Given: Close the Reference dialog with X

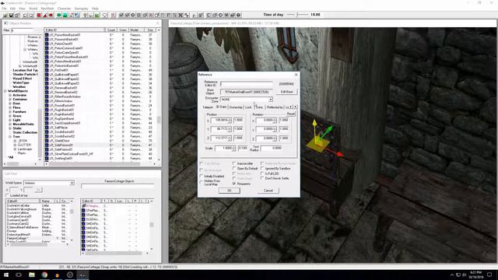Looking at the screenshot, I should (296, 75).
